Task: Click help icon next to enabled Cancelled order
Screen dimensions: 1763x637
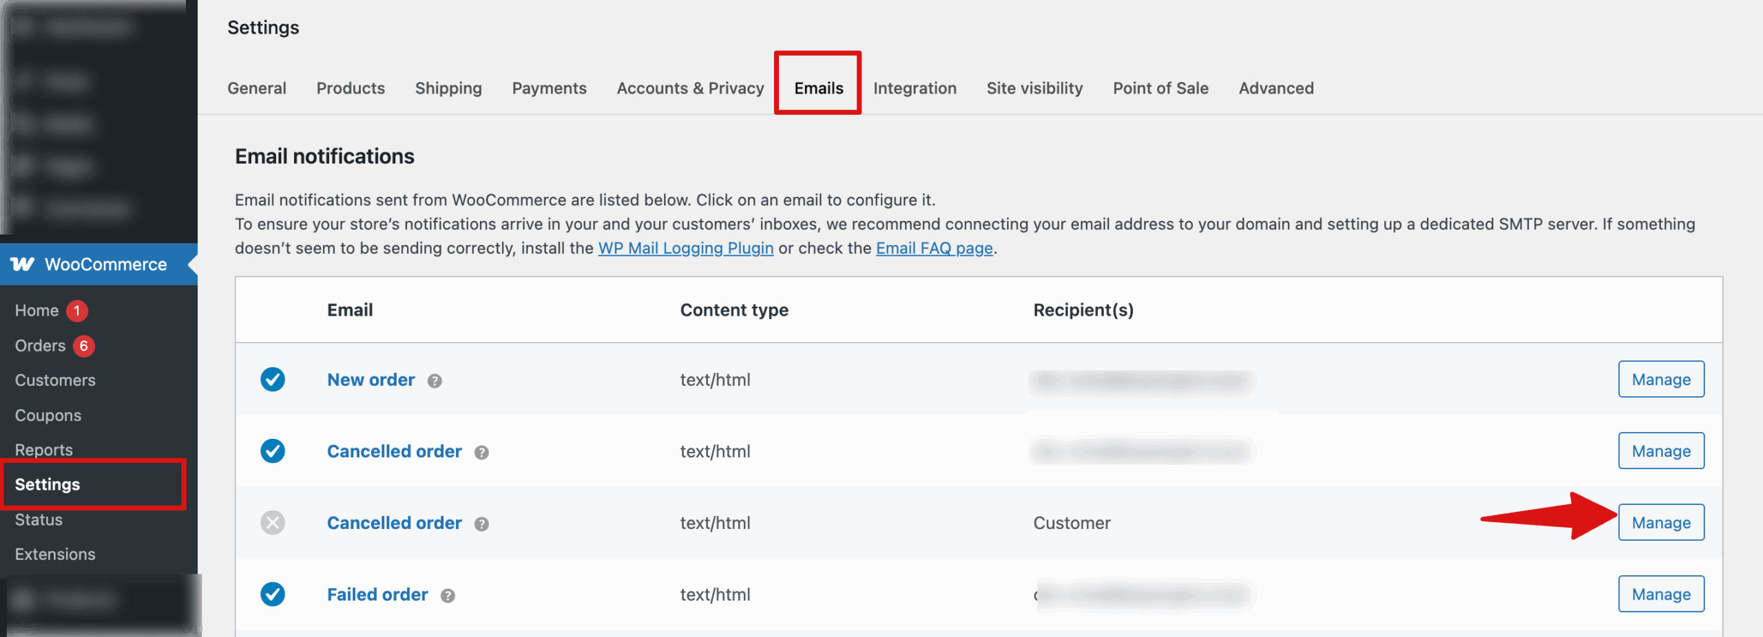Action: (481, 452)
